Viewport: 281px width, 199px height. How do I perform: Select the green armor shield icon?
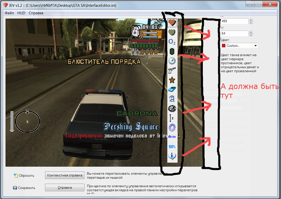[172, 32]
